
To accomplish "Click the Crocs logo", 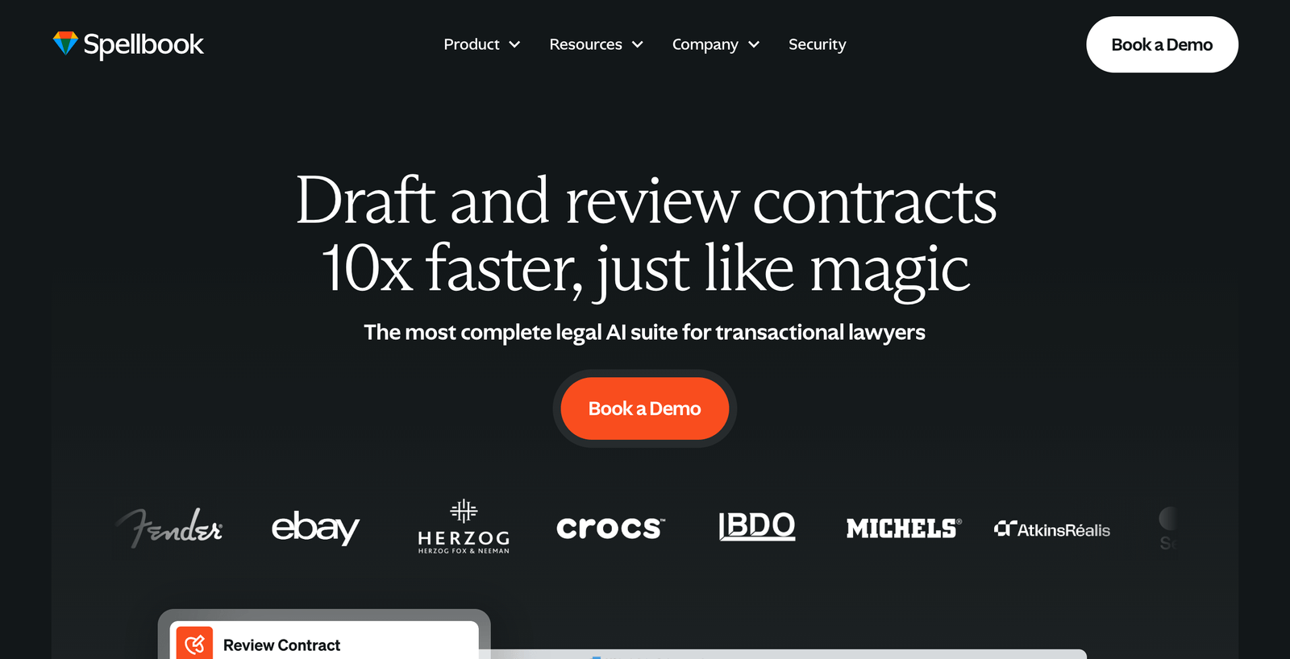I will click(610, 528).
